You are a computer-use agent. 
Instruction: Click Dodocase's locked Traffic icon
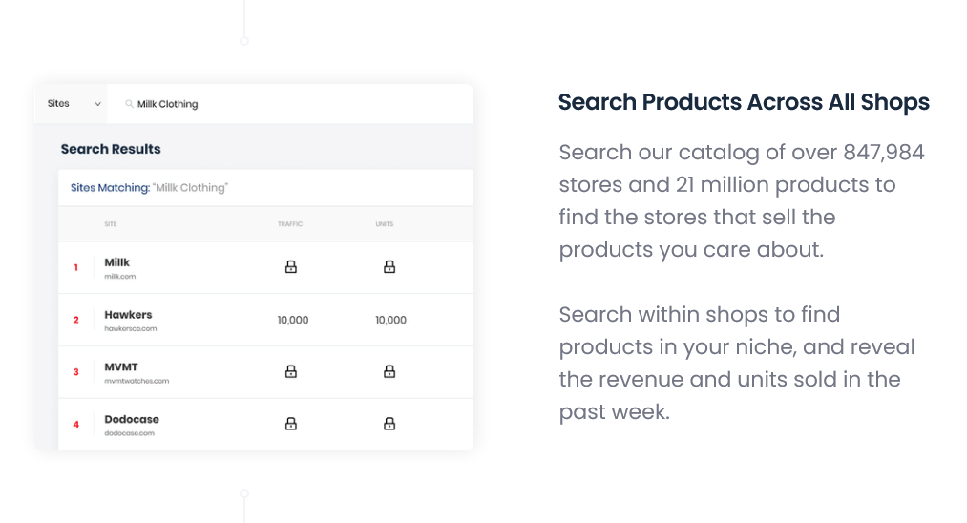click(x=291, y=424)
